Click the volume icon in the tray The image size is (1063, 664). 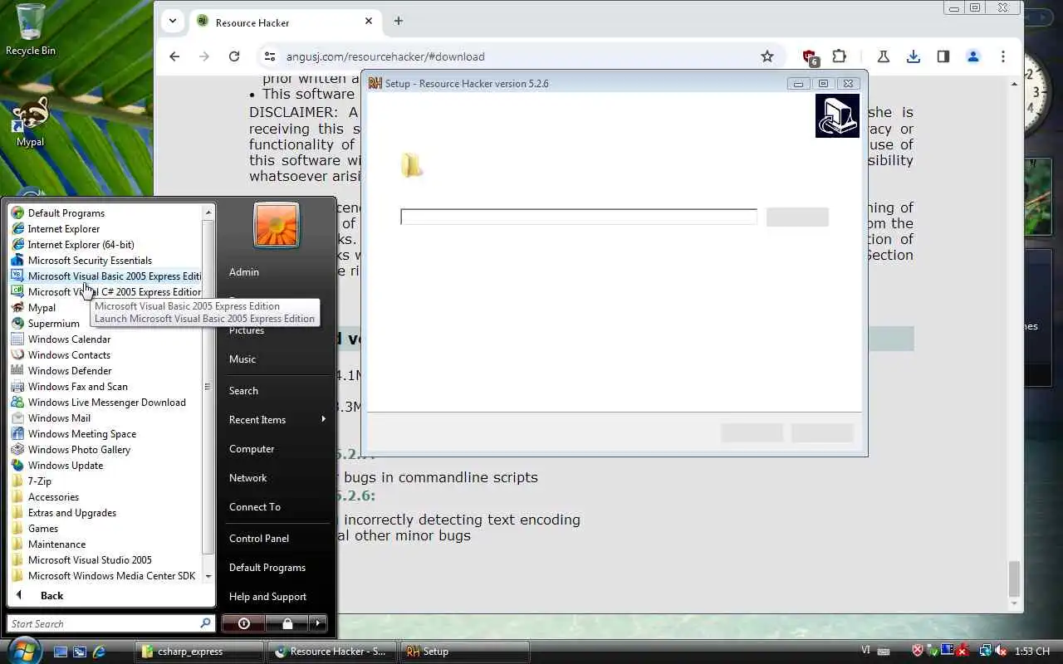coord(1001,652)
